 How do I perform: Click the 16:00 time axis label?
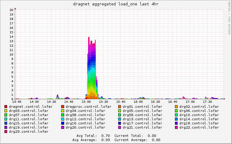pyautogui.click(x=138, y=102)
